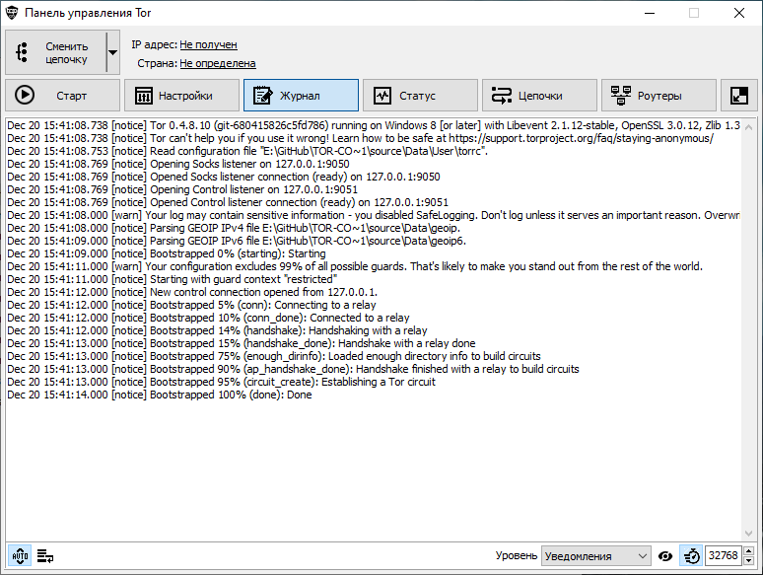The image size is (763, 575).
Task: Select log line 'Starting with guard context restricted'
Action: [173, 279]
